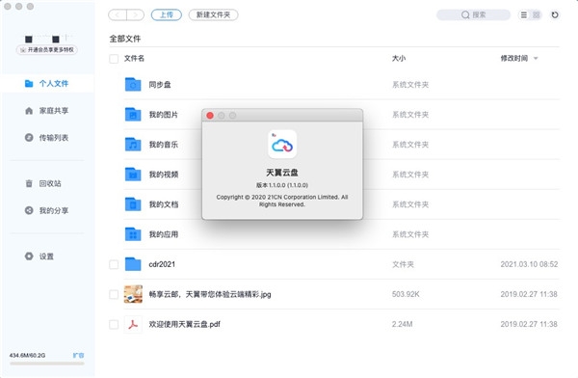Go back with the left arrow button
This screenshot has height=378, width=578.
tap(118, 14)
